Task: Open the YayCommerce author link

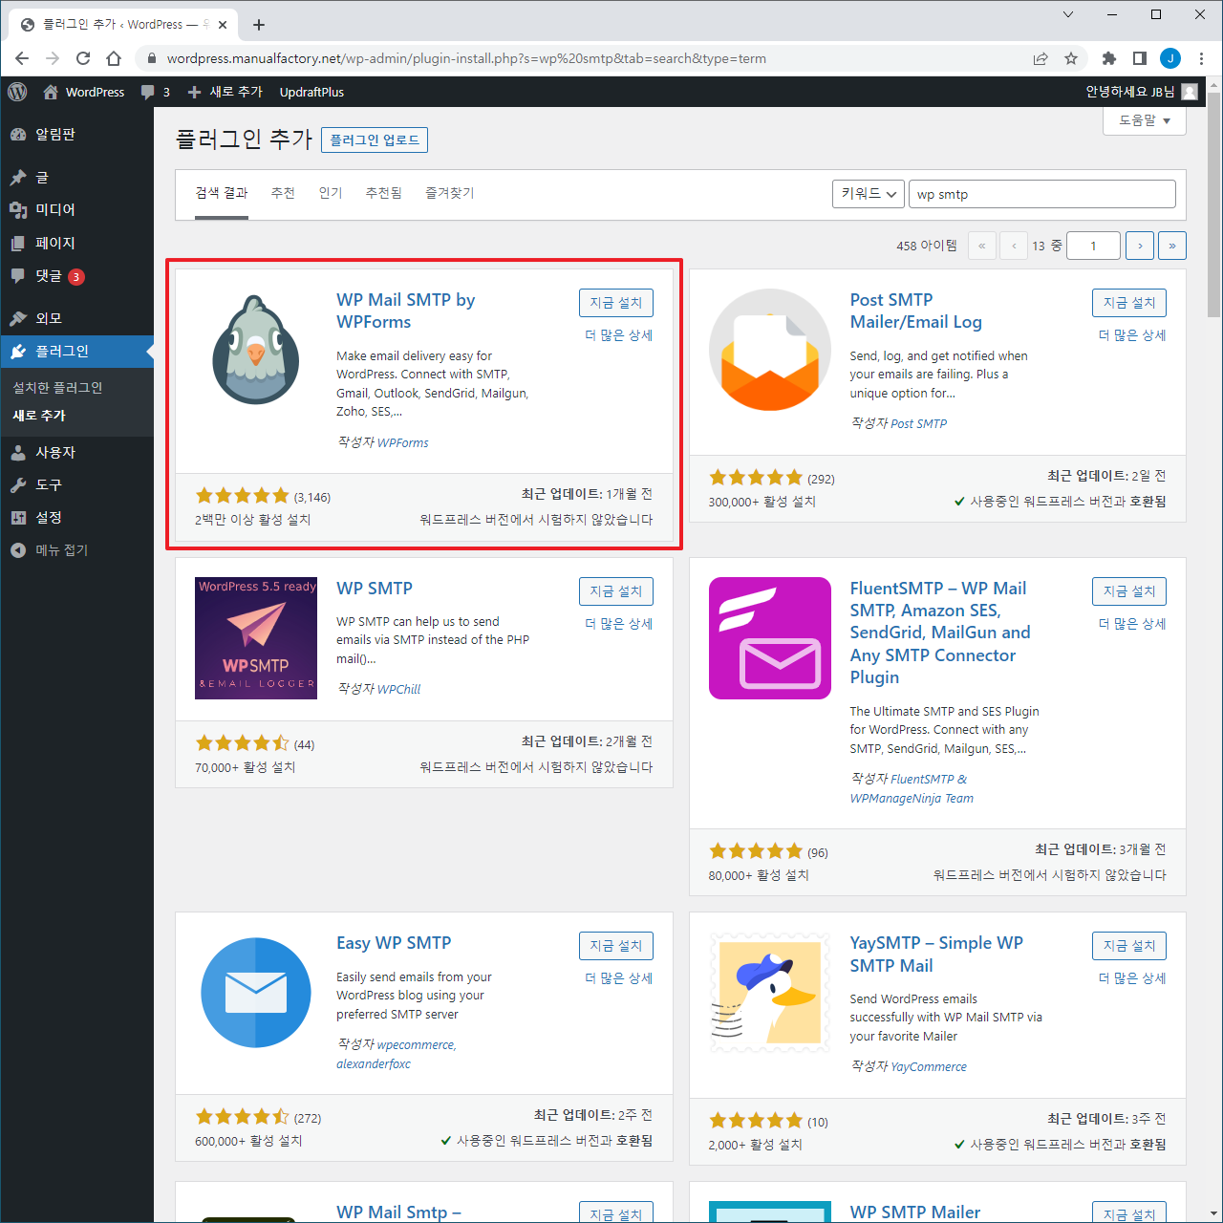Action: (929, 1066)
